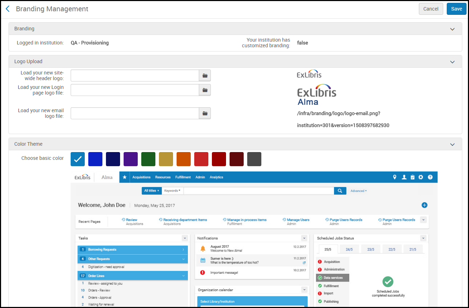469x308 pixels.
Task: Click the calendar icon for Sumer is here
Action: coord(203,260)
